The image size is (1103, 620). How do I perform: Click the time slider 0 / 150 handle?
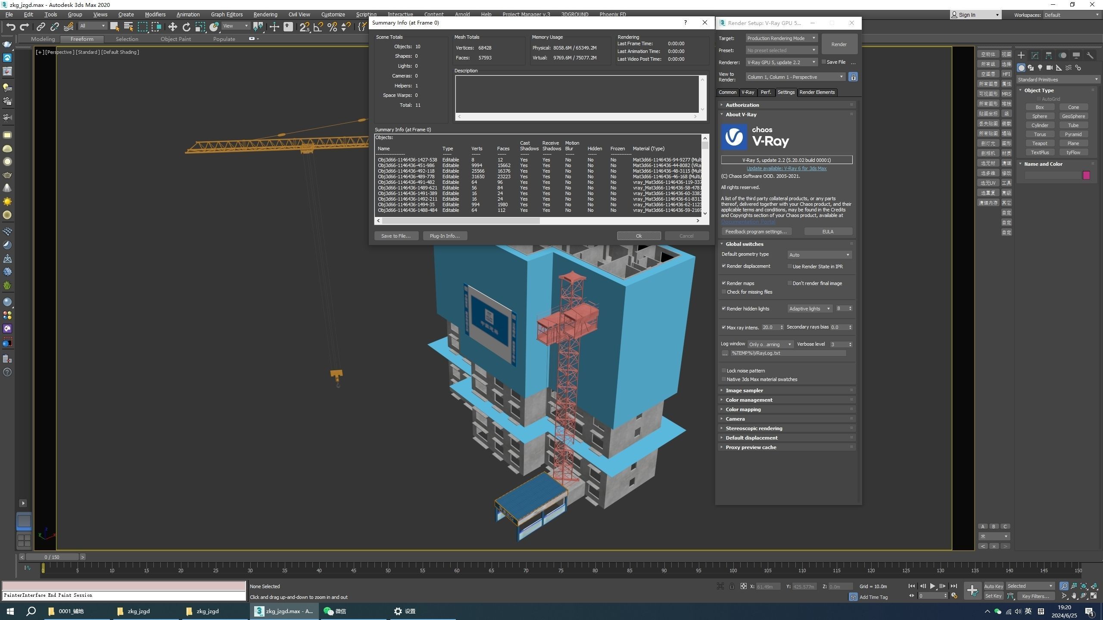[x=52, y=557]
